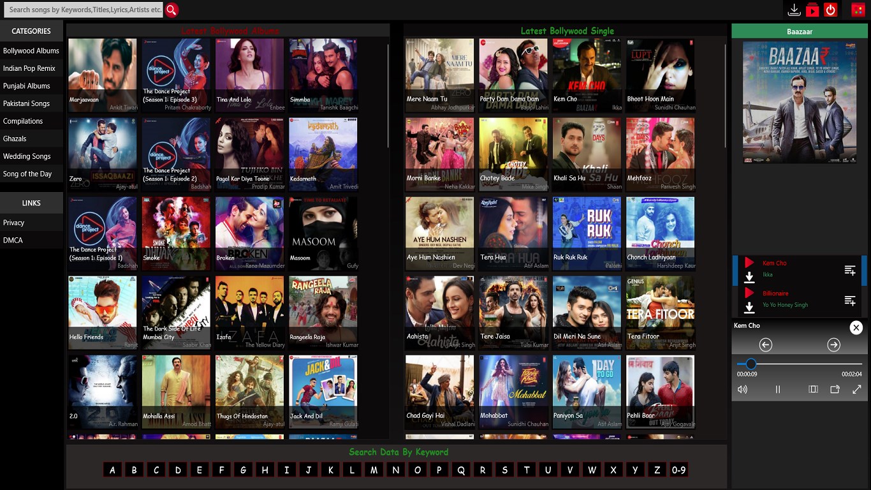The image size is (871, 490).
Task: Open the Marjaavaan album thumbnail
Action: 103,75
